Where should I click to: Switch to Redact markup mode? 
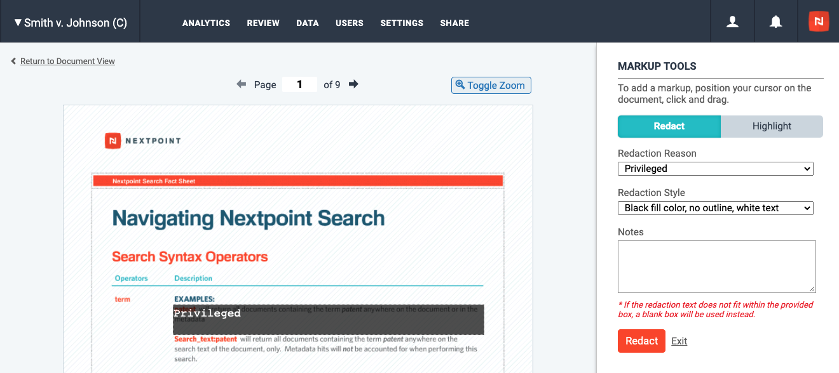669,126
